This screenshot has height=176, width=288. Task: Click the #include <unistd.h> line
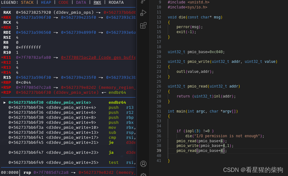click(188, 2)
